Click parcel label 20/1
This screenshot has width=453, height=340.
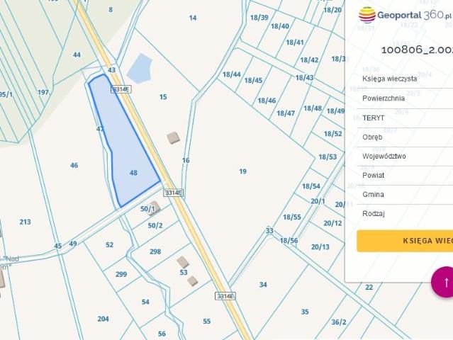pos(318,201)
